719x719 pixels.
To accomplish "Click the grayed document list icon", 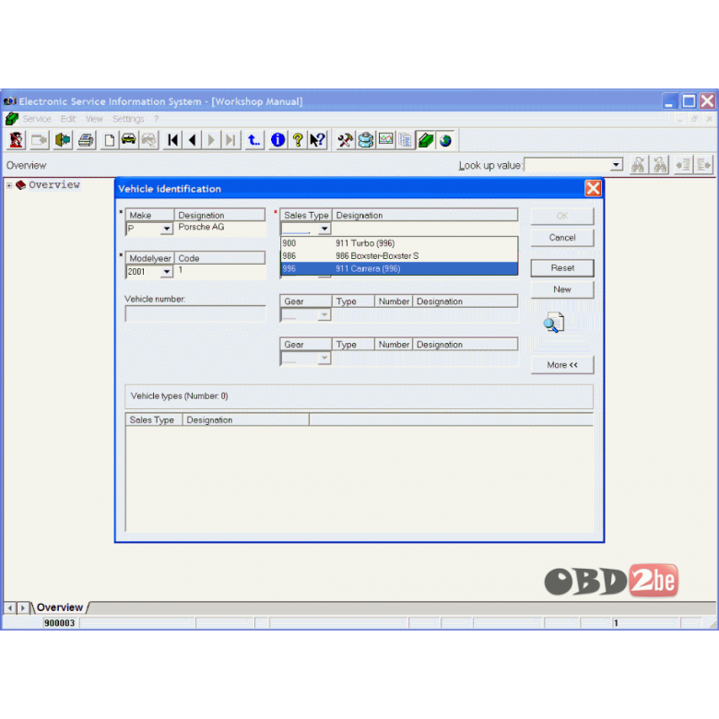I will coord(406,140).
